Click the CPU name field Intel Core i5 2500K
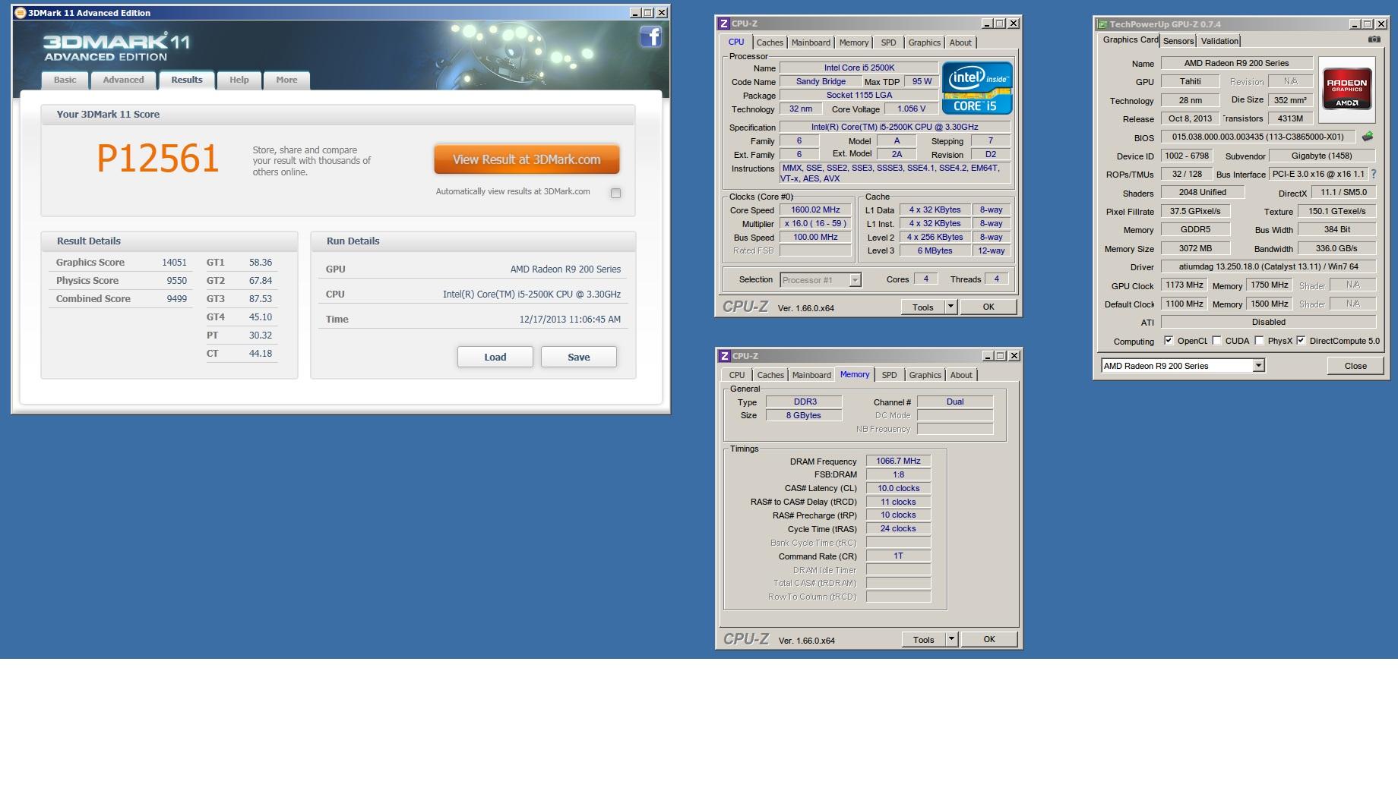 click(859, 68)
